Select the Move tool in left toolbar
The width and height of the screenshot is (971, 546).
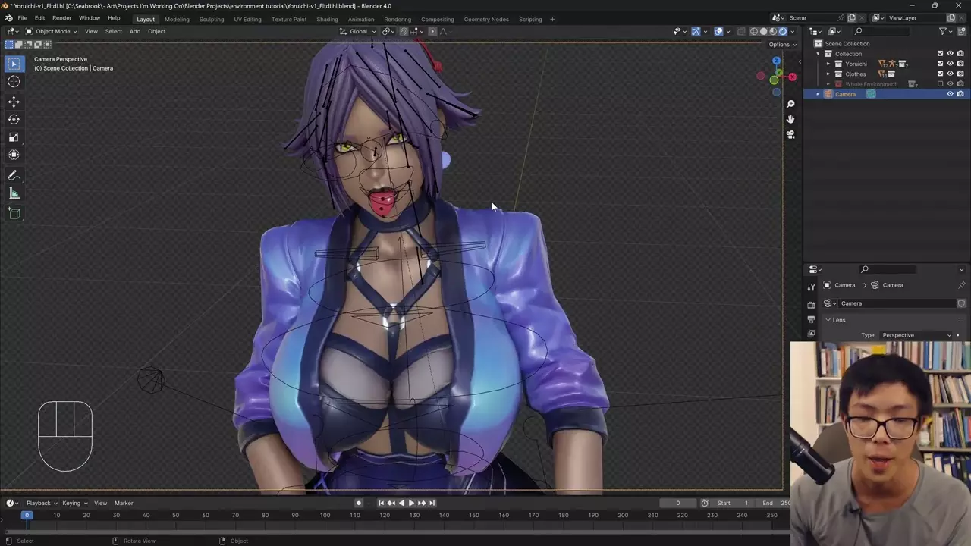[x=14, y=101]
